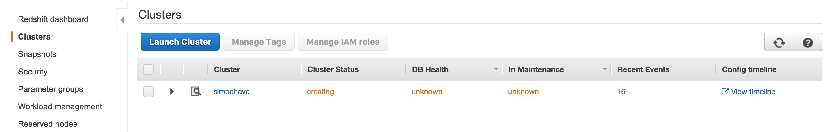Open Security in the sidebar
This screenshot has height=132, width=825.
[x=33, y=72]
